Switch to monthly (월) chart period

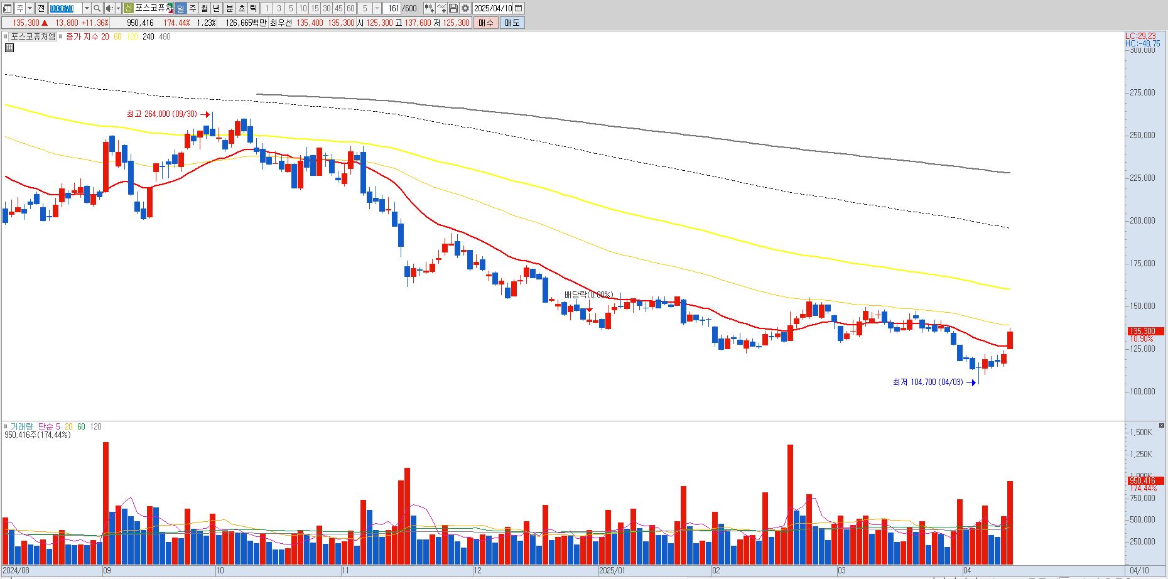point(205,8)
